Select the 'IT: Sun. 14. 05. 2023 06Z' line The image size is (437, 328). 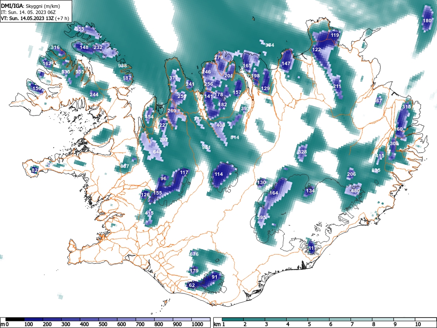point(28,12)
